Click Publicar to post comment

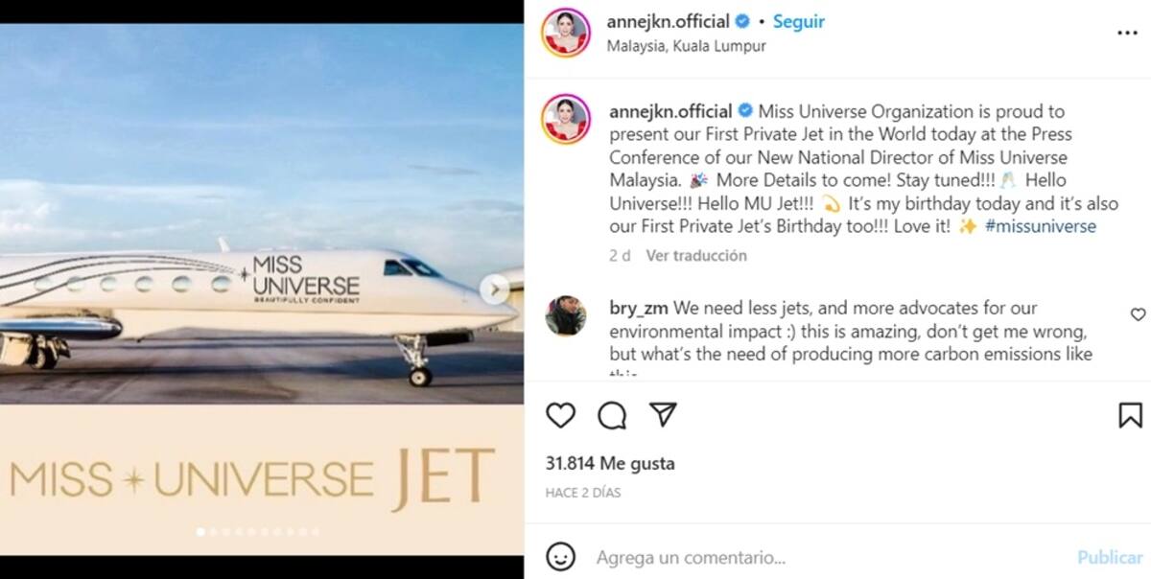(1110, 557)
